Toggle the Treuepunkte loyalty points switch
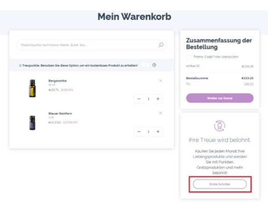The height and width of the screenshot is (208, 268). click(x=145, y=65)
